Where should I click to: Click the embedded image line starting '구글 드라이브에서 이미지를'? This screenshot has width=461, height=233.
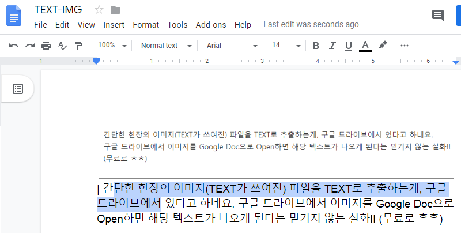click(x=277, y=146)
